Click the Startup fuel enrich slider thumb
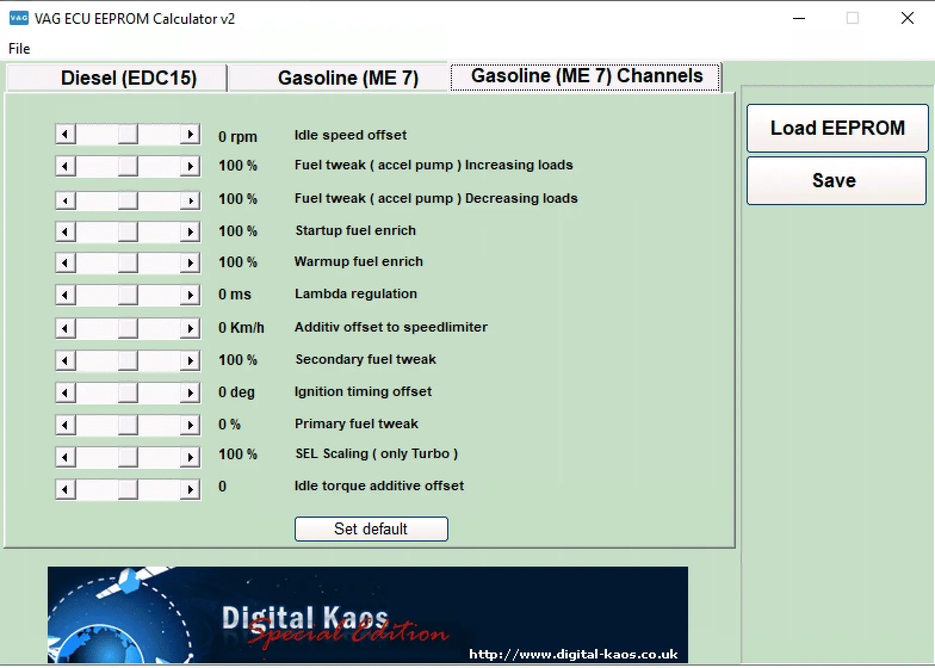 (128, 231)
